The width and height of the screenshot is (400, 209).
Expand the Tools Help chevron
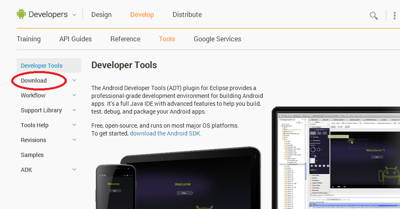(x=74, y=125)
